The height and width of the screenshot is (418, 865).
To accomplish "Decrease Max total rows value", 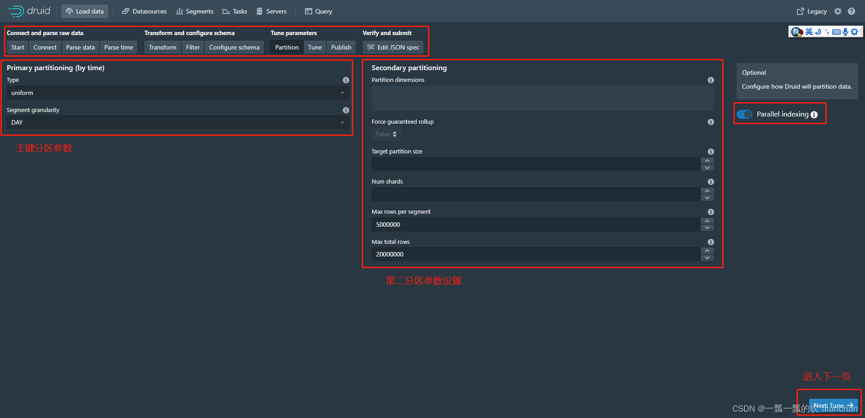I will pyautogui.click(x=707, y=258).
